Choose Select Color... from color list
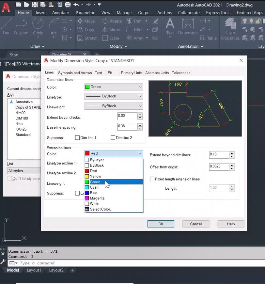The image size is (265, 284). pyautogui.click(x=114, y=209)
